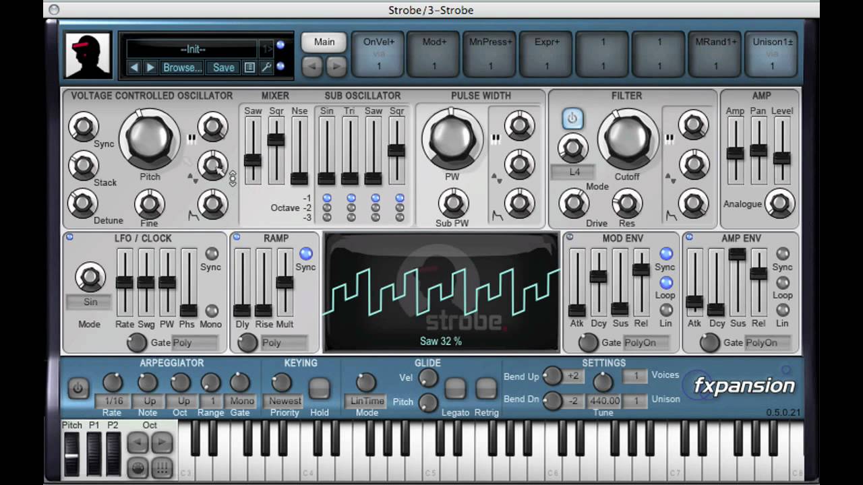Image resolution: width=863 pixels, height=485 pixels.
Task: Click the Sub PW knob
Action: click(x=453, y=203)
